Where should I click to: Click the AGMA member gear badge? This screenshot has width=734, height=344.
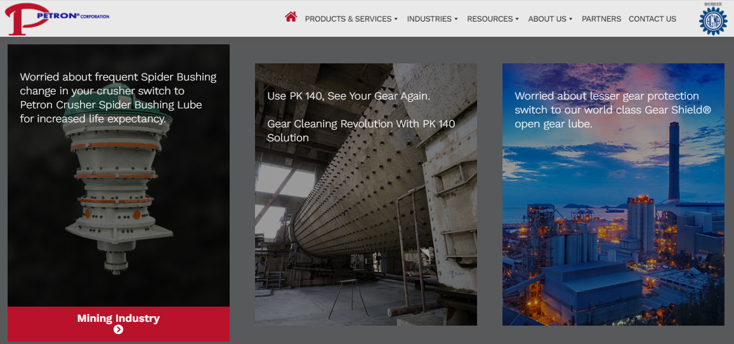pyautogui.click(x=713, y=19)
